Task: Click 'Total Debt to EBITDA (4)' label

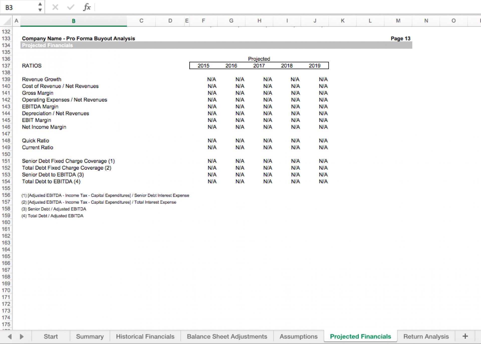Action: click(x=51, y=181)
